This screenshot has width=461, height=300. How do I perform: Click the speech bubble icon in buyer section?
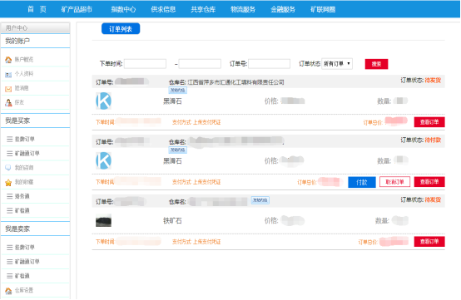coord(8,168)
